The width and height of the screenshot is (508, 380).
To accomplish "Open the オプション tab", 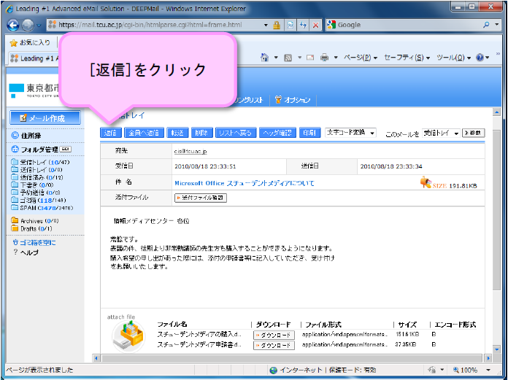I will [x=293, y=100].
